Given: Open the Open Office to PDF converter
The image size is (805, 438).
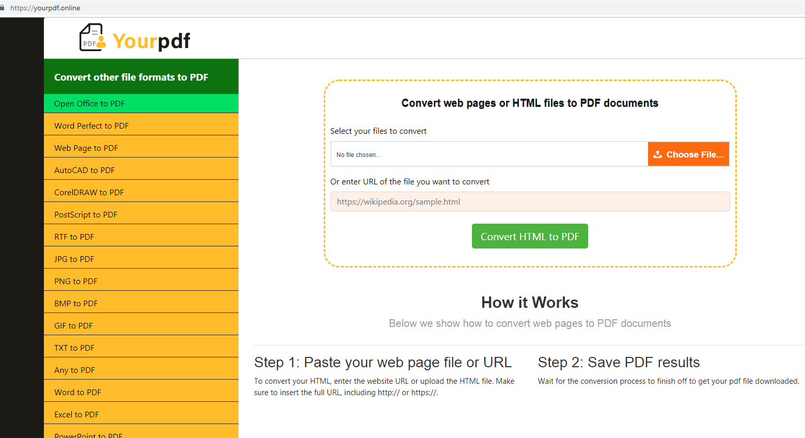Looking at the screenshot, I should pyautogui.click(x=141, y=103).
